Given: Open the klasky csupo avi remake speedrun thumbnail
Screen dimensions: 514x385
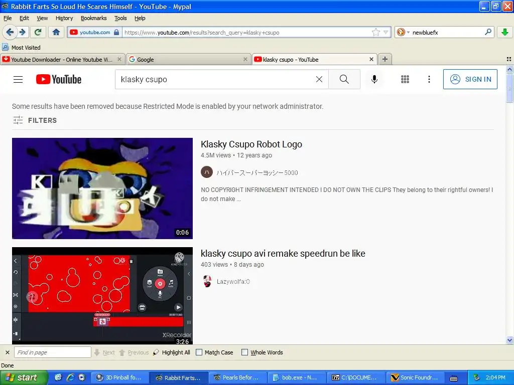Looking at the screenshot, I should pos(102,296).
